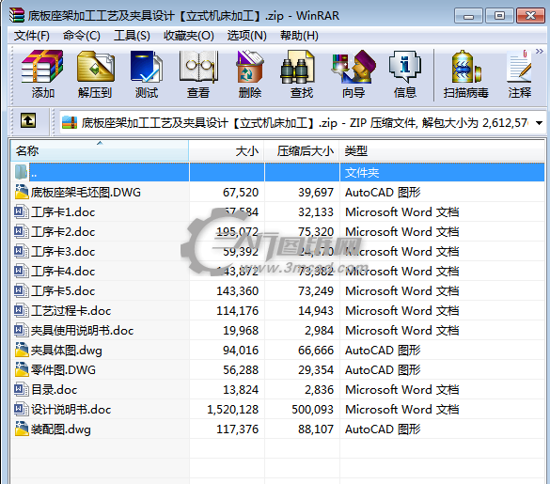Image resolution: width=550 pixels, height=484 pixels.
Task: Start 扫描病毒 (Virus Scan)
Action: [x=465, y=74]
